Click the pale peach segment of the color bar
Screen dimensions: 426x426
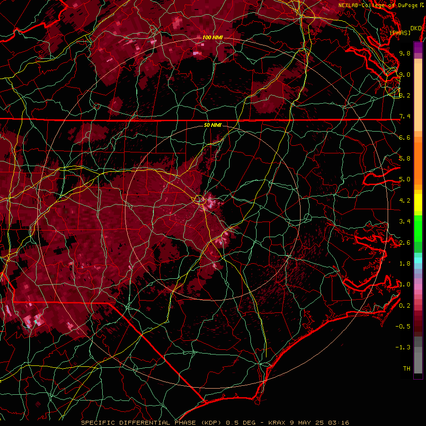(418, 98)
